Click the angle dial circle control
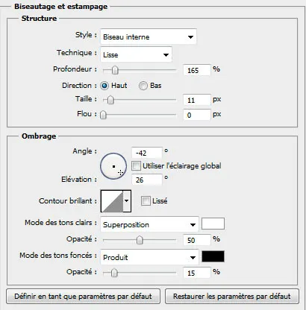The width and height of the screenshot is (306, 310). (113, 166)
